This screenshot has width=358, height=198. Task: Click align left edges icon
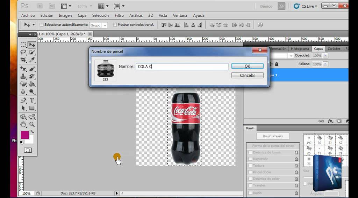(186, 25)
